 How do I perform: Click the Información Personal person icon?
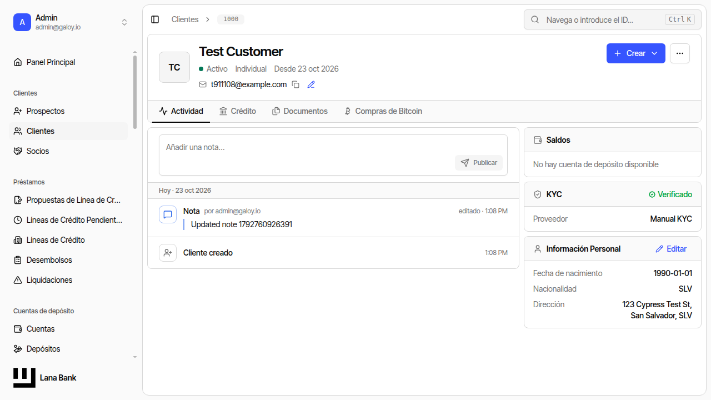pos(538,249)
